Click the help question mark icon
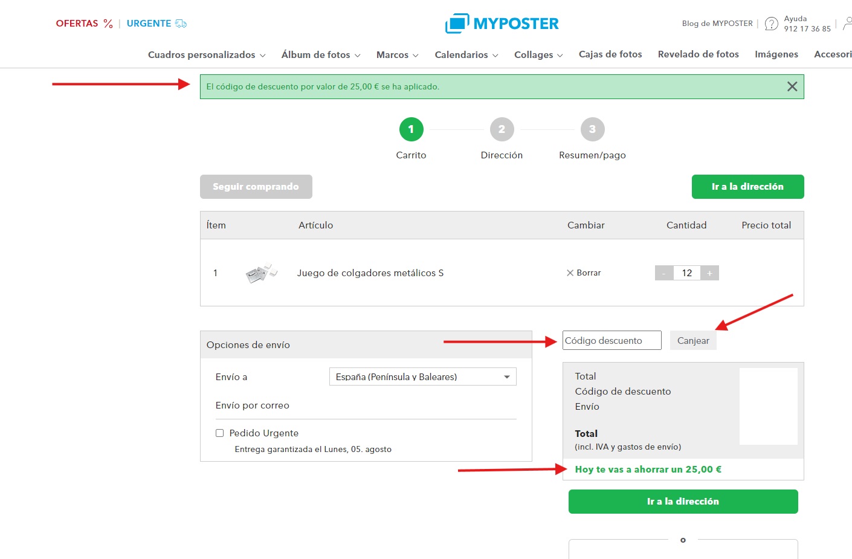The width and height of the screenshot is (852, 559). coord(771,24)
